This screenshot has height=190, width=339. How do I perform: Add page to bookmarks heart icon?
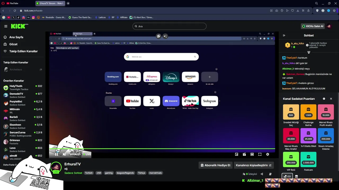[292, 11]
